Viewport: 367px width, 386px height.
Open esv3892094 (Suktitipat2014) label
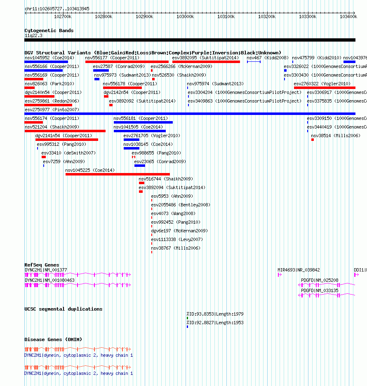(x=172, y=187)
